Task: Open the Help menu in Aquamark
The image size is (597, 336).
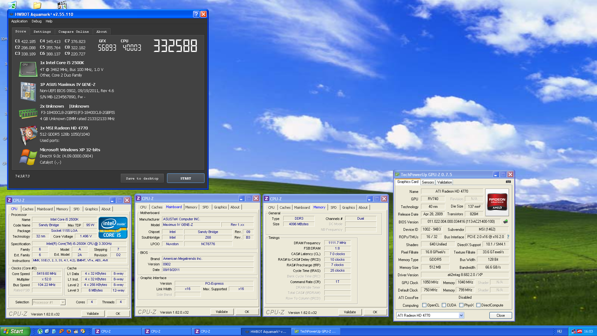Action: click(49, 21)
